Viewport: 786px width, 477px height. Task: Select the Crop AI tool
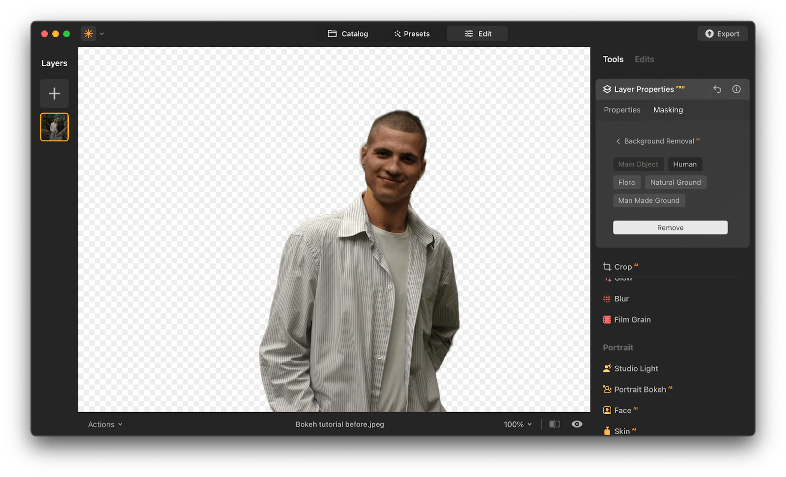coord(626,266)
